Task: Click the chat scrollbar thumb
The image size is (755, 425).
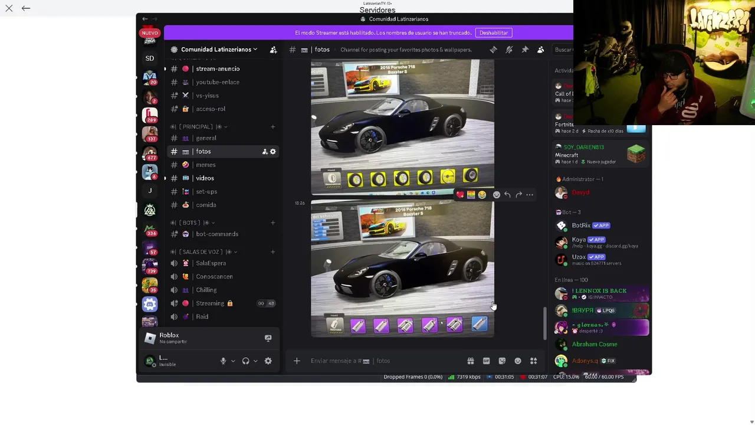Action: click(544, 323)
